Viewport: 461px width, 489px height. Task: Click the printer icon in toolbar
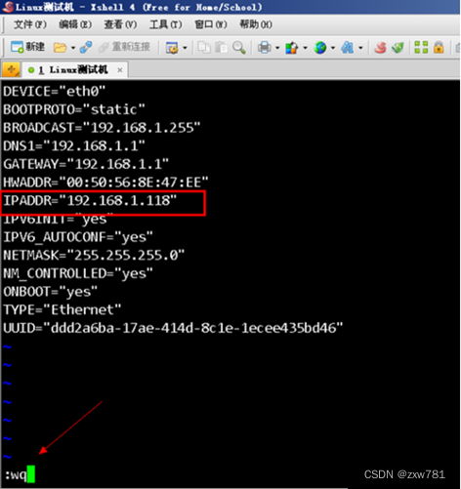(265, 48)
